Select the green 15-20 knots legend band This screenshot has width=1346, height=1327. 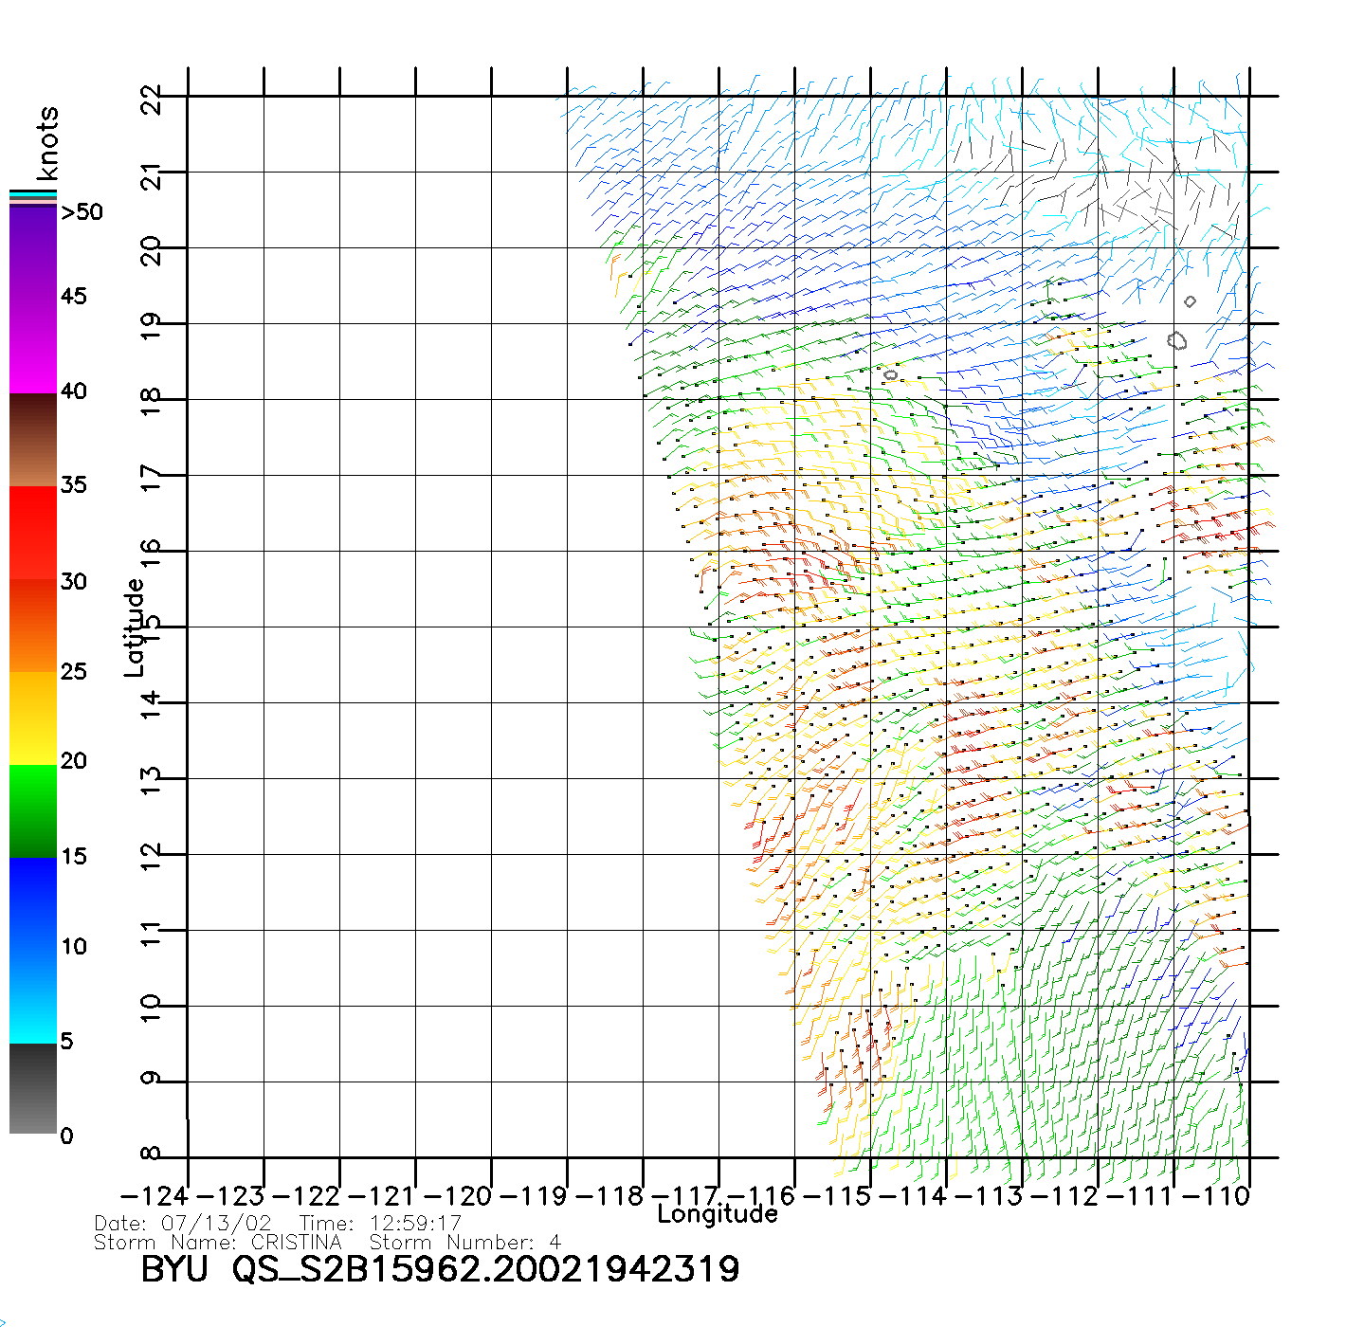pyautogui.click(x=33, y=810)
